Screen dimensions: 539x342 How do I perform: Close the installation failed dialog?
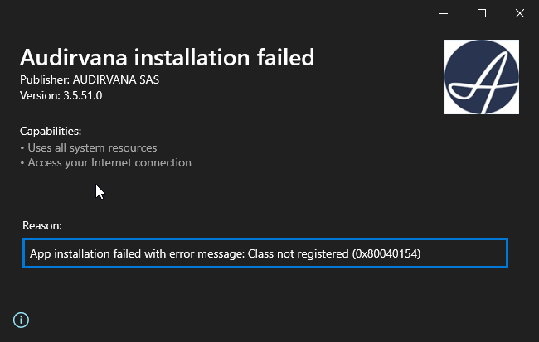pos(520,14)
